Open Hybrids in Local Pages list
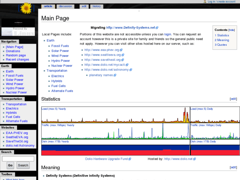240x180 pixels. tap(57, 81)
